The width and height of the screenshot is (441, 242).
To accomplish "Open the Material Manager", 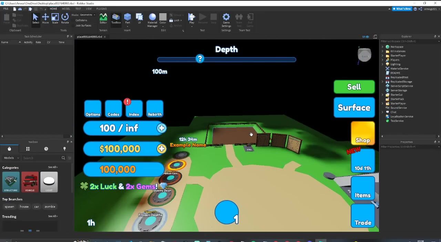I will (x=152, y=19).
